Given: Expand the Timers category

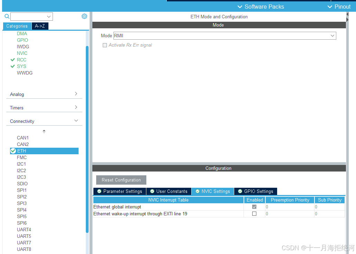Looking at the screenshot, I should coord(44,108).
